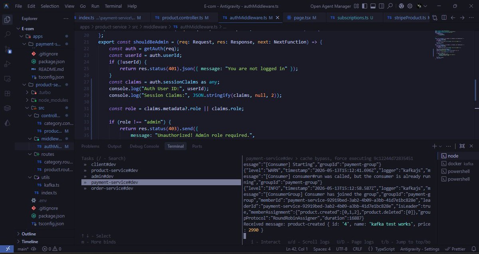Toggle the primary side bar visibility
Screen dimensions: 479x254
coord(364,6)
